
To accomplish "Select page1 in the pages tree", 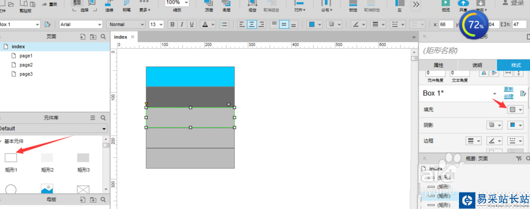I will coord(26,56).
